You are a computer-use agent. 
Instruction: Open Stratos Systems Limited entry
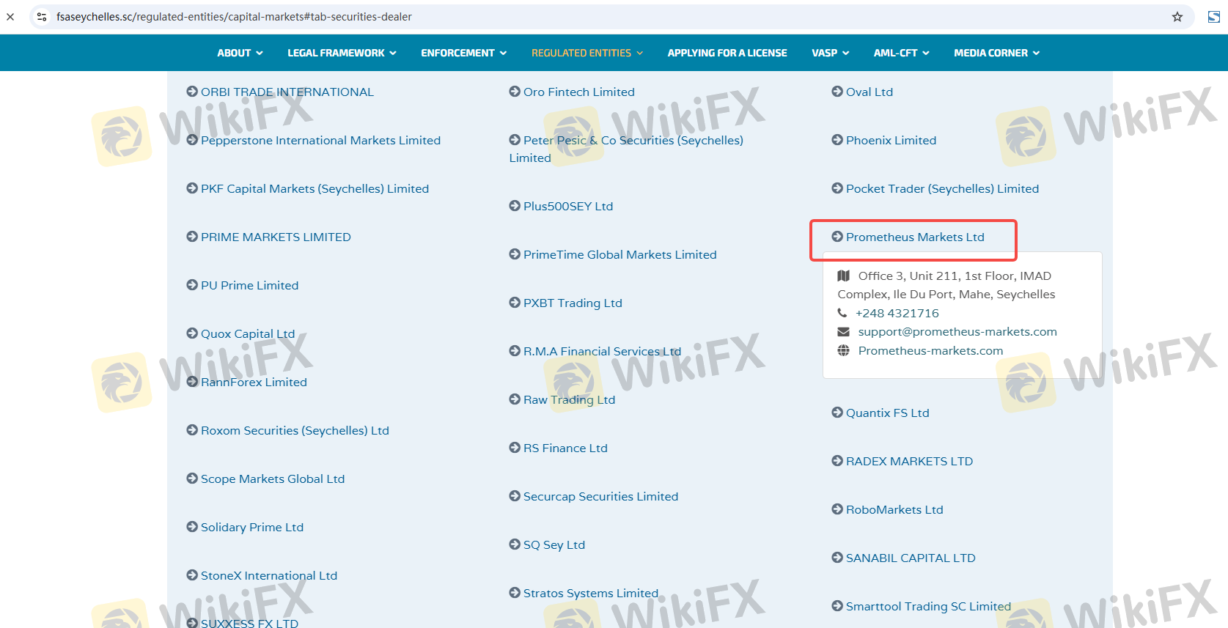click(x=591, y=593)
